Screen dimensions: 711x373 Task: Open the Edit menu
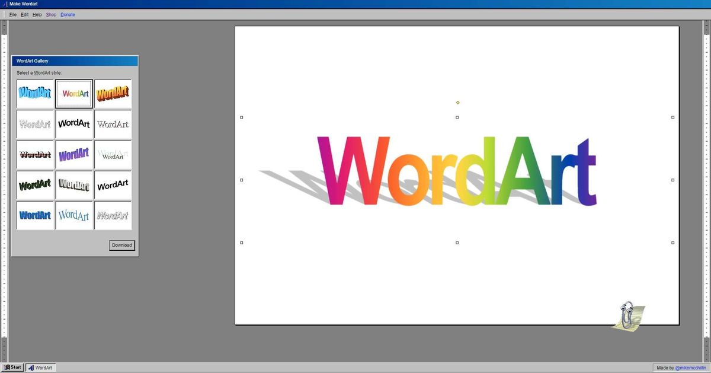tap(24, 14)
